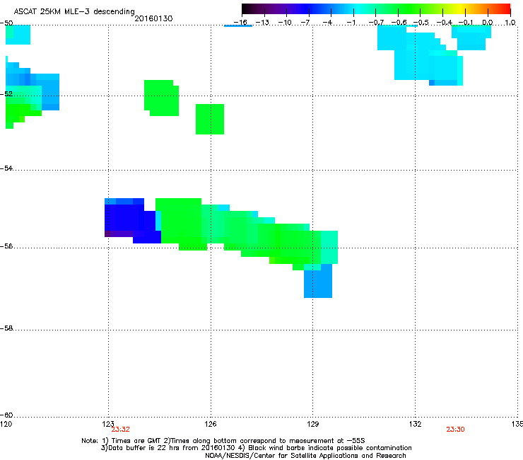Click the colorbar tick label 0.0
Viewport: 523px width, 460px height.
coord(488,23)
